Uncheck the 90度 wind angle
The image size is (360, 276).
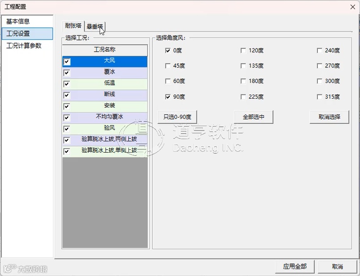pos(168,97)
